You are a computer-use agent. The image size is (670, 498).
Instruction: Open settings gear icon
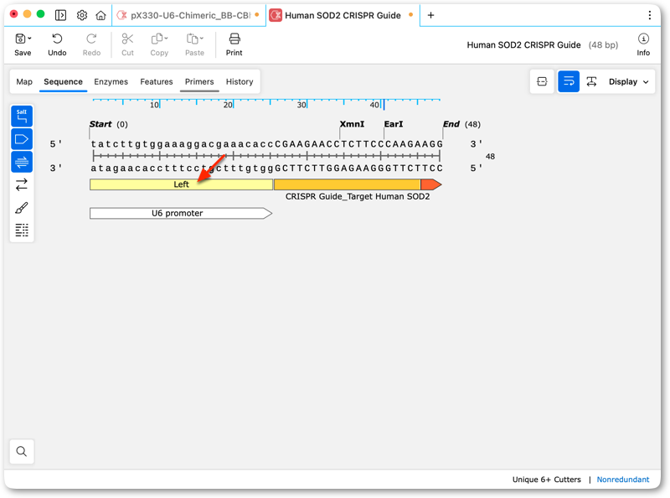(x=81, y=15)
